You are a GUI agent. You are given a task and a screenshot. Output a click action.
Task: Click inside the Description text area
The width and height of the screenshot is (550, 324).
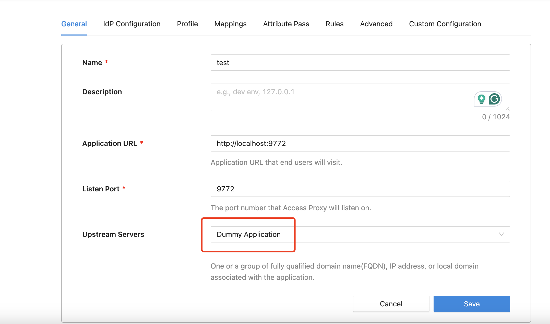332,97
